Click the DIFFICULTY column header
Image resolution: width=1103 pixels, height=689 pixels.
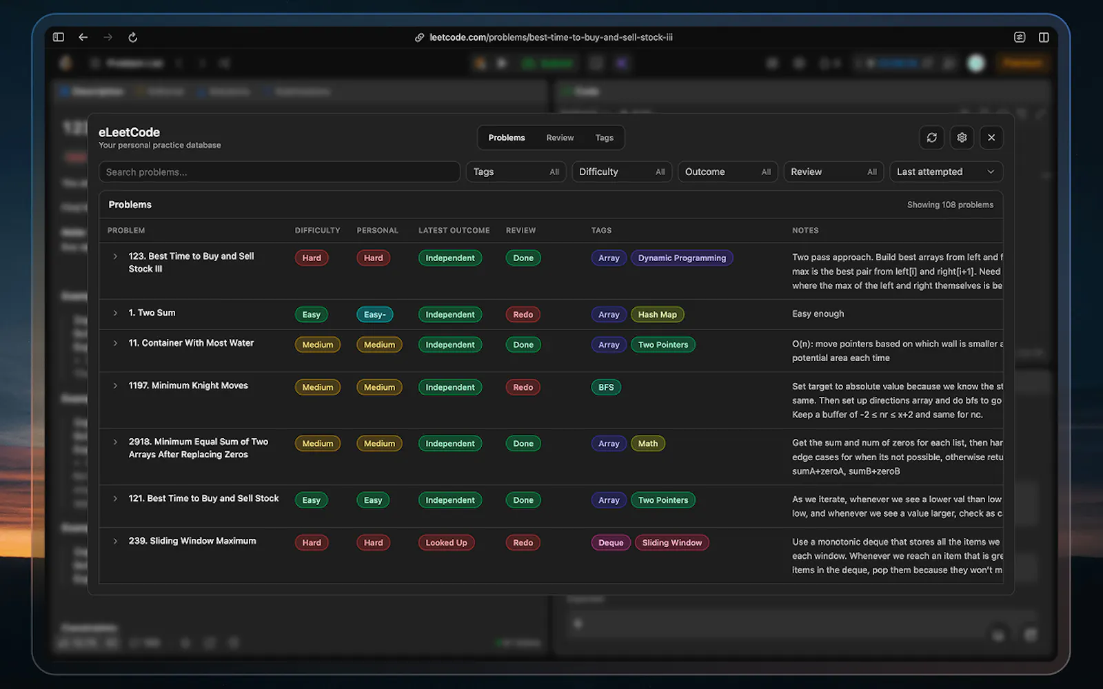(318, 231)
